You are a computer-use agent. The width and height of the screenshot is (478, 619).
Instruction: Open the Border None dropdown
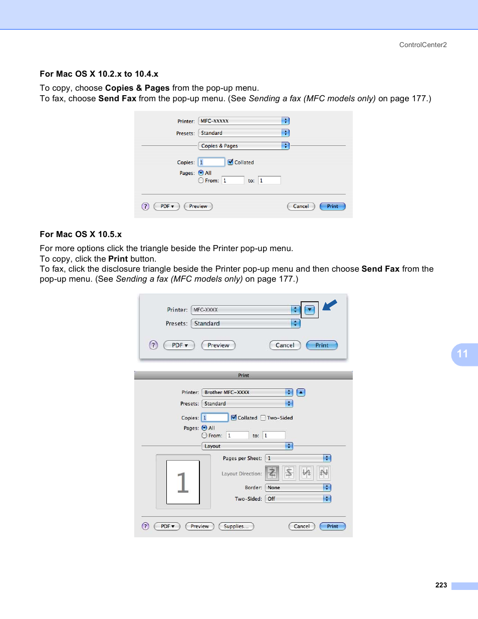pyautogui.click(x=298, y=488)
